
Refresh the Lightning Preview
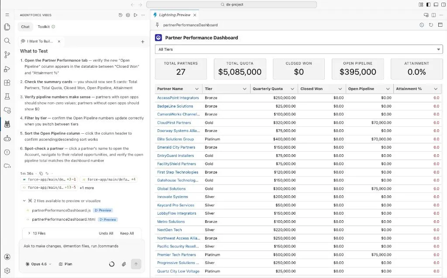[x=431, y=25]
